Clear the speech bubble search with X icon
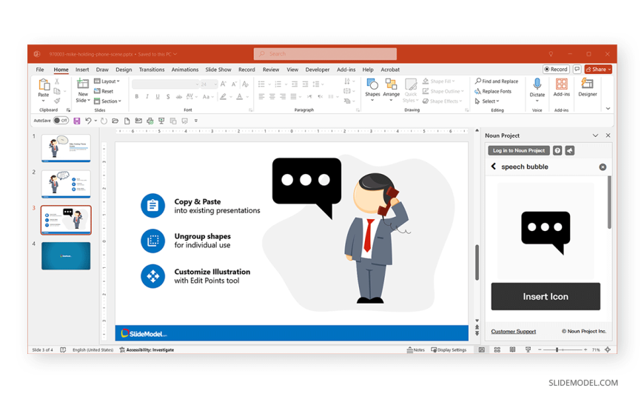Screen dimensions: 644x399 pos(603,167)
